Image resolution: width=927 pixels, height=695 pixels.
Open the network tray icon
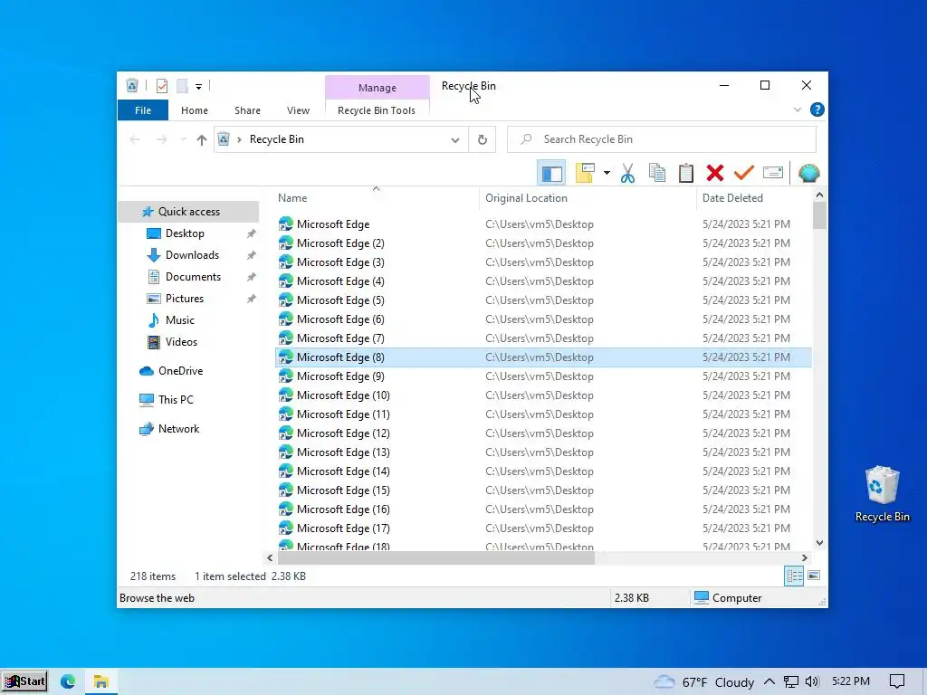coord(790,682)
